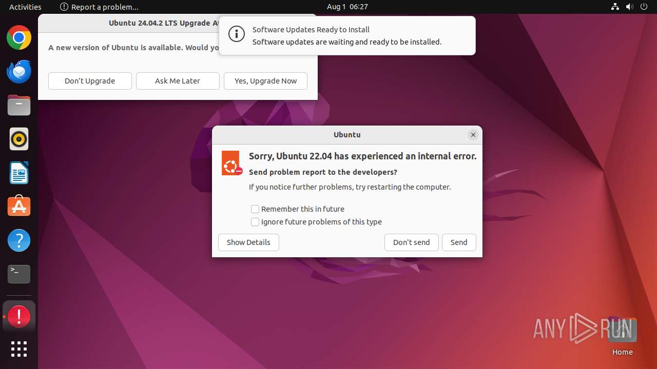Screen dimensions: 657x369
Task: Click 'If you notice further problems' text
Action: point(350,187)
